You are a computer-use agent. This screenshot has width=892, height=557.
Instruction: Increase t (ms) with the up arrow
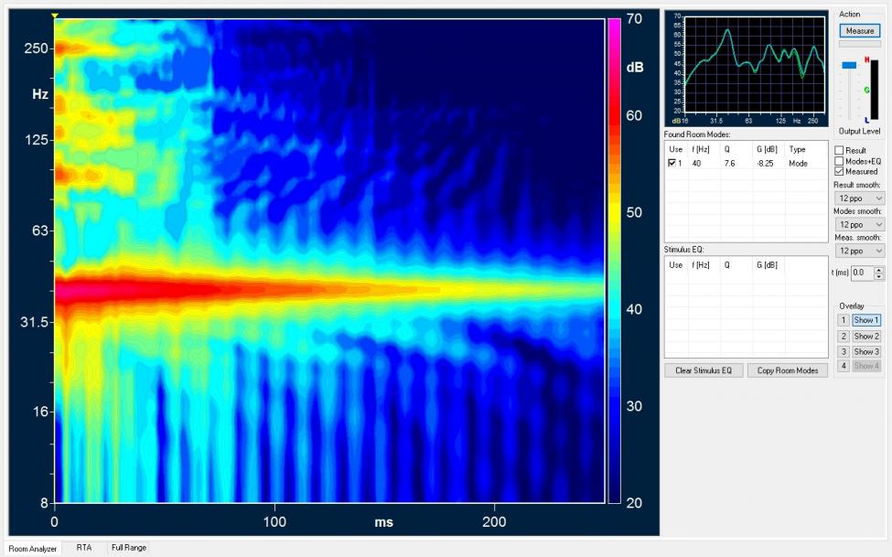[879, 270]
